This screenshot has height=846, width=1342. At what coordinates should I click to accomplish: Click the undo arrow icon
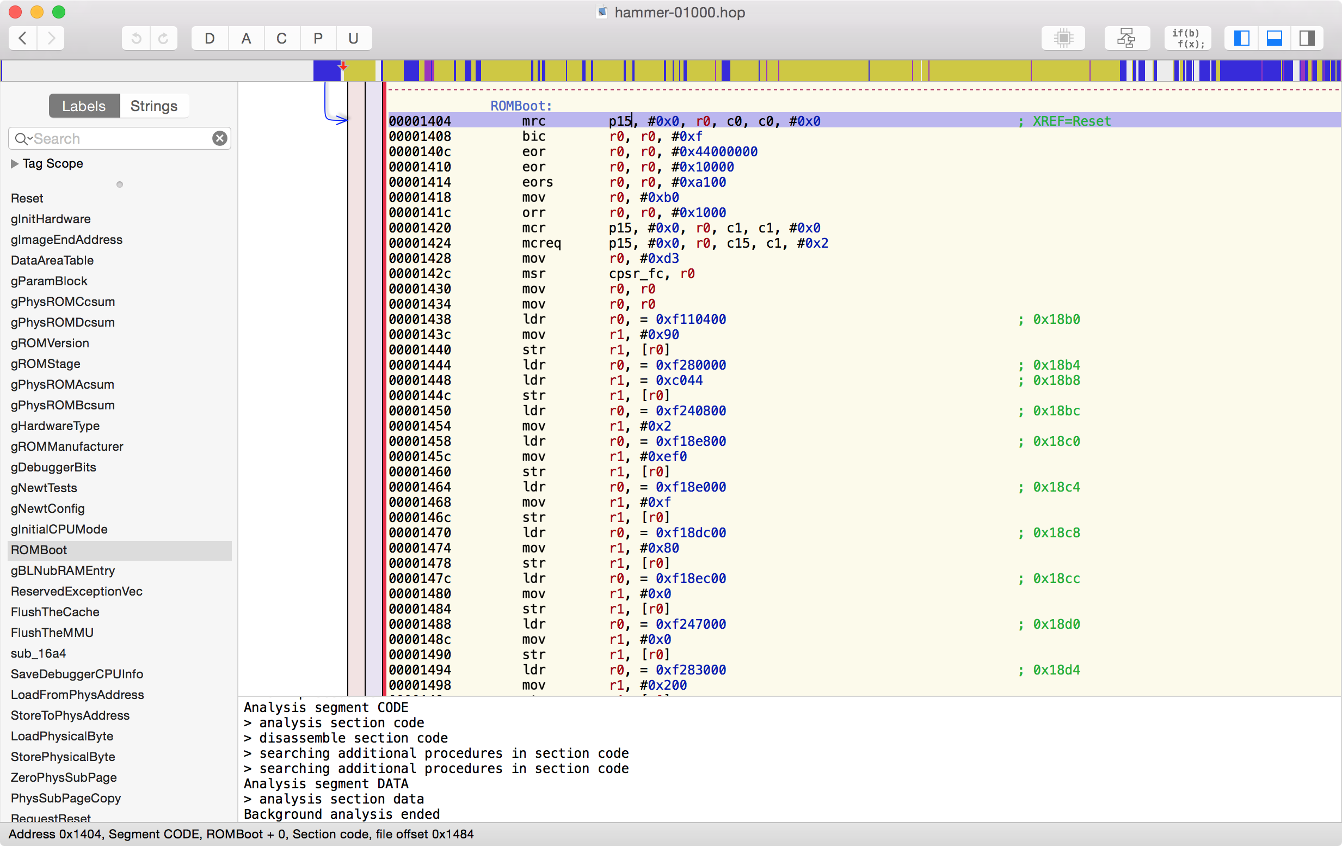coord(136,38)
